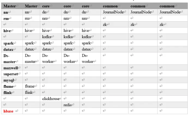188x115 pixels.
Task: Select the first common header cell
Action: click(114, 6)
